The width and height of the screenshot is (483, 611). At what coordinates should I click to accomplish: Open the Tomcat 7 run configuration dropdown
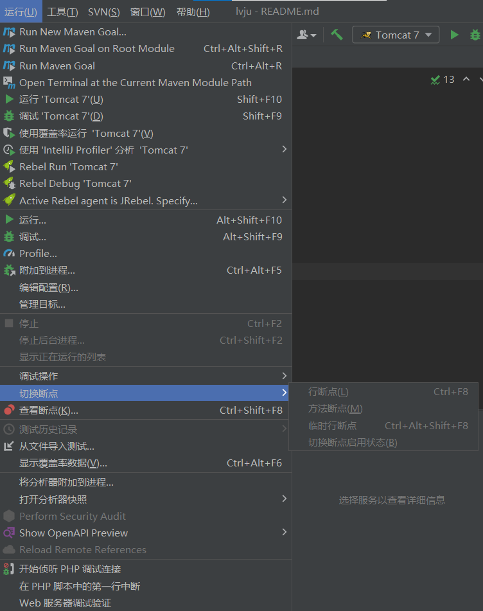pos(396,35)
